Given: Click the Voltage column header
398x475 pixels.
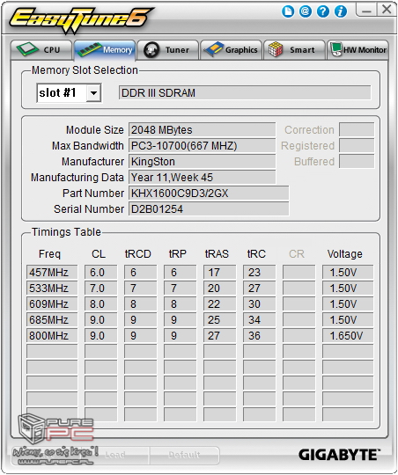Looking at the screenshot, I should coord(344,254).
